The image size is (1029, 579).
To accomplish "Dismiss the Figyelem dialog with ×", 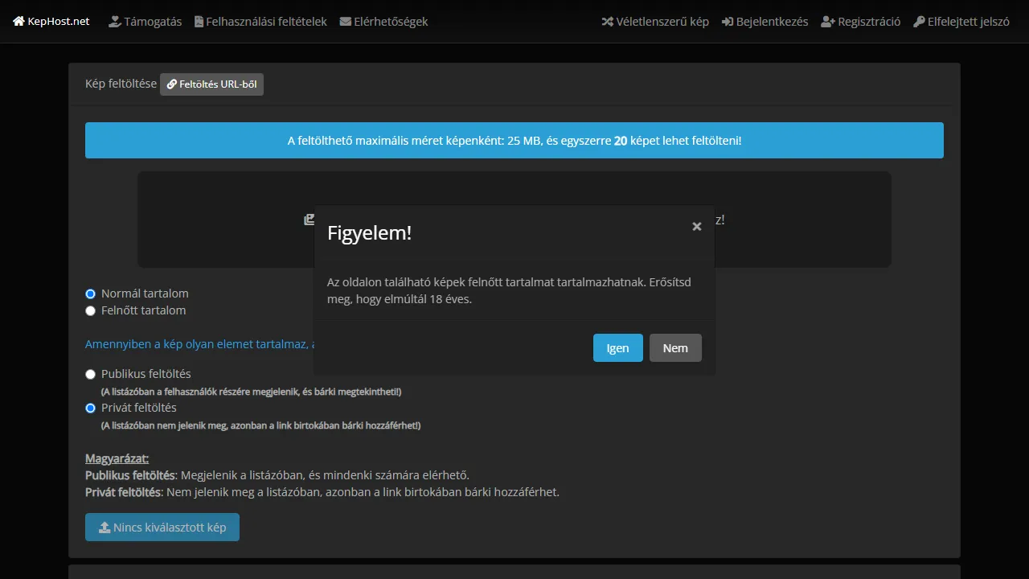I will (696, 226).
